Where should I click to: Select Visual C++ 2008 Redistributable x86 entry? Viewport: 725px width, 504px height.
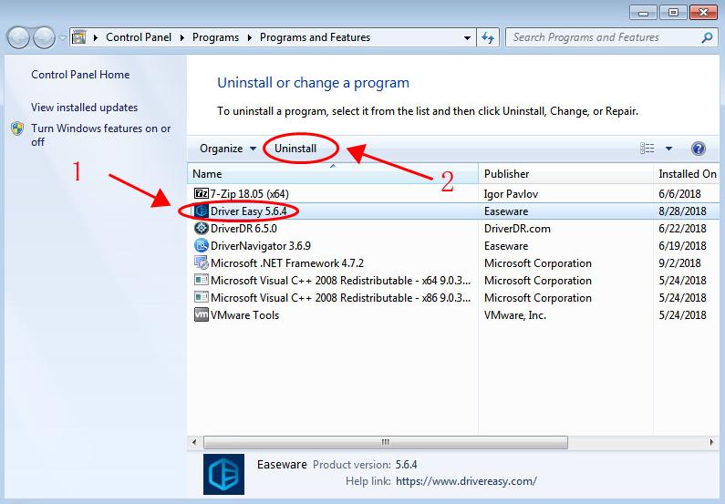pos(340,297)
